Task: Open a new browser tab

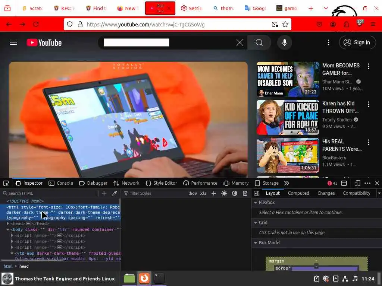Action: click(x=311, y=8)
